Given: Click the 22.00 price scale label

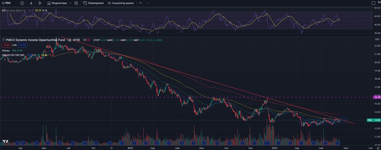Looking at the screenshot, I should click(377, 46).
